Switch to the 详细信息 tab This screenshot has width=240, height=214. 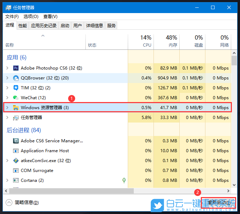coord(95,25)
